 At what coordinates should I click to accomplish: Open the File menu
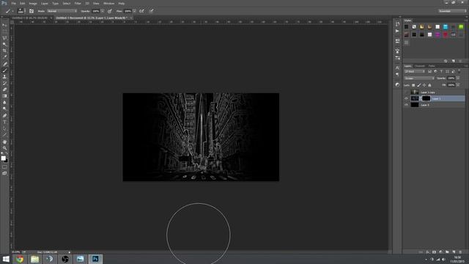coord(14,3)
